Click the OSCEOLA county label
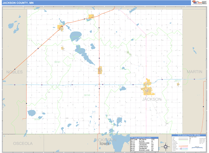Image resolution: width=209 pixels, height=153 pixels. pyautogui.click(x=23, y=143)
